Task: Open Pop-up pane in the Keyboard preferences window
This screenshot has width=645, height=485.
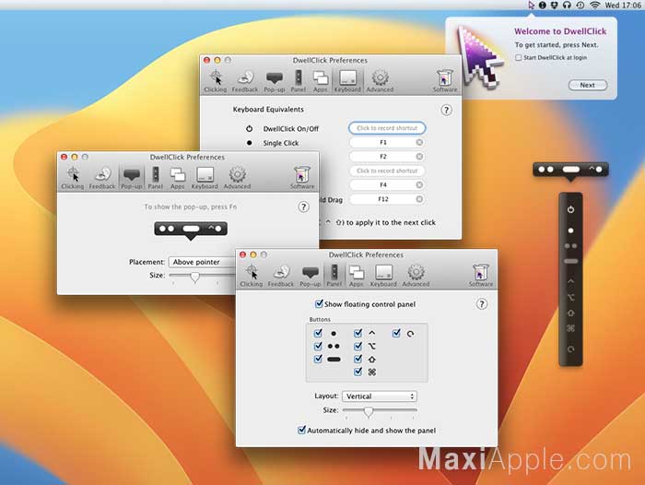Action: pyautogui.click(x=275, y=81)
